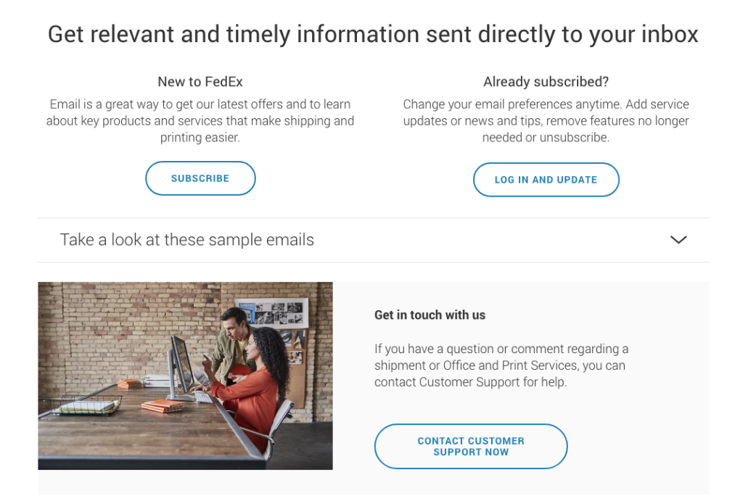This screenshot has height=501, width=743.
Task: Click the shipment question paragraph
Action: tap(501, 365)
